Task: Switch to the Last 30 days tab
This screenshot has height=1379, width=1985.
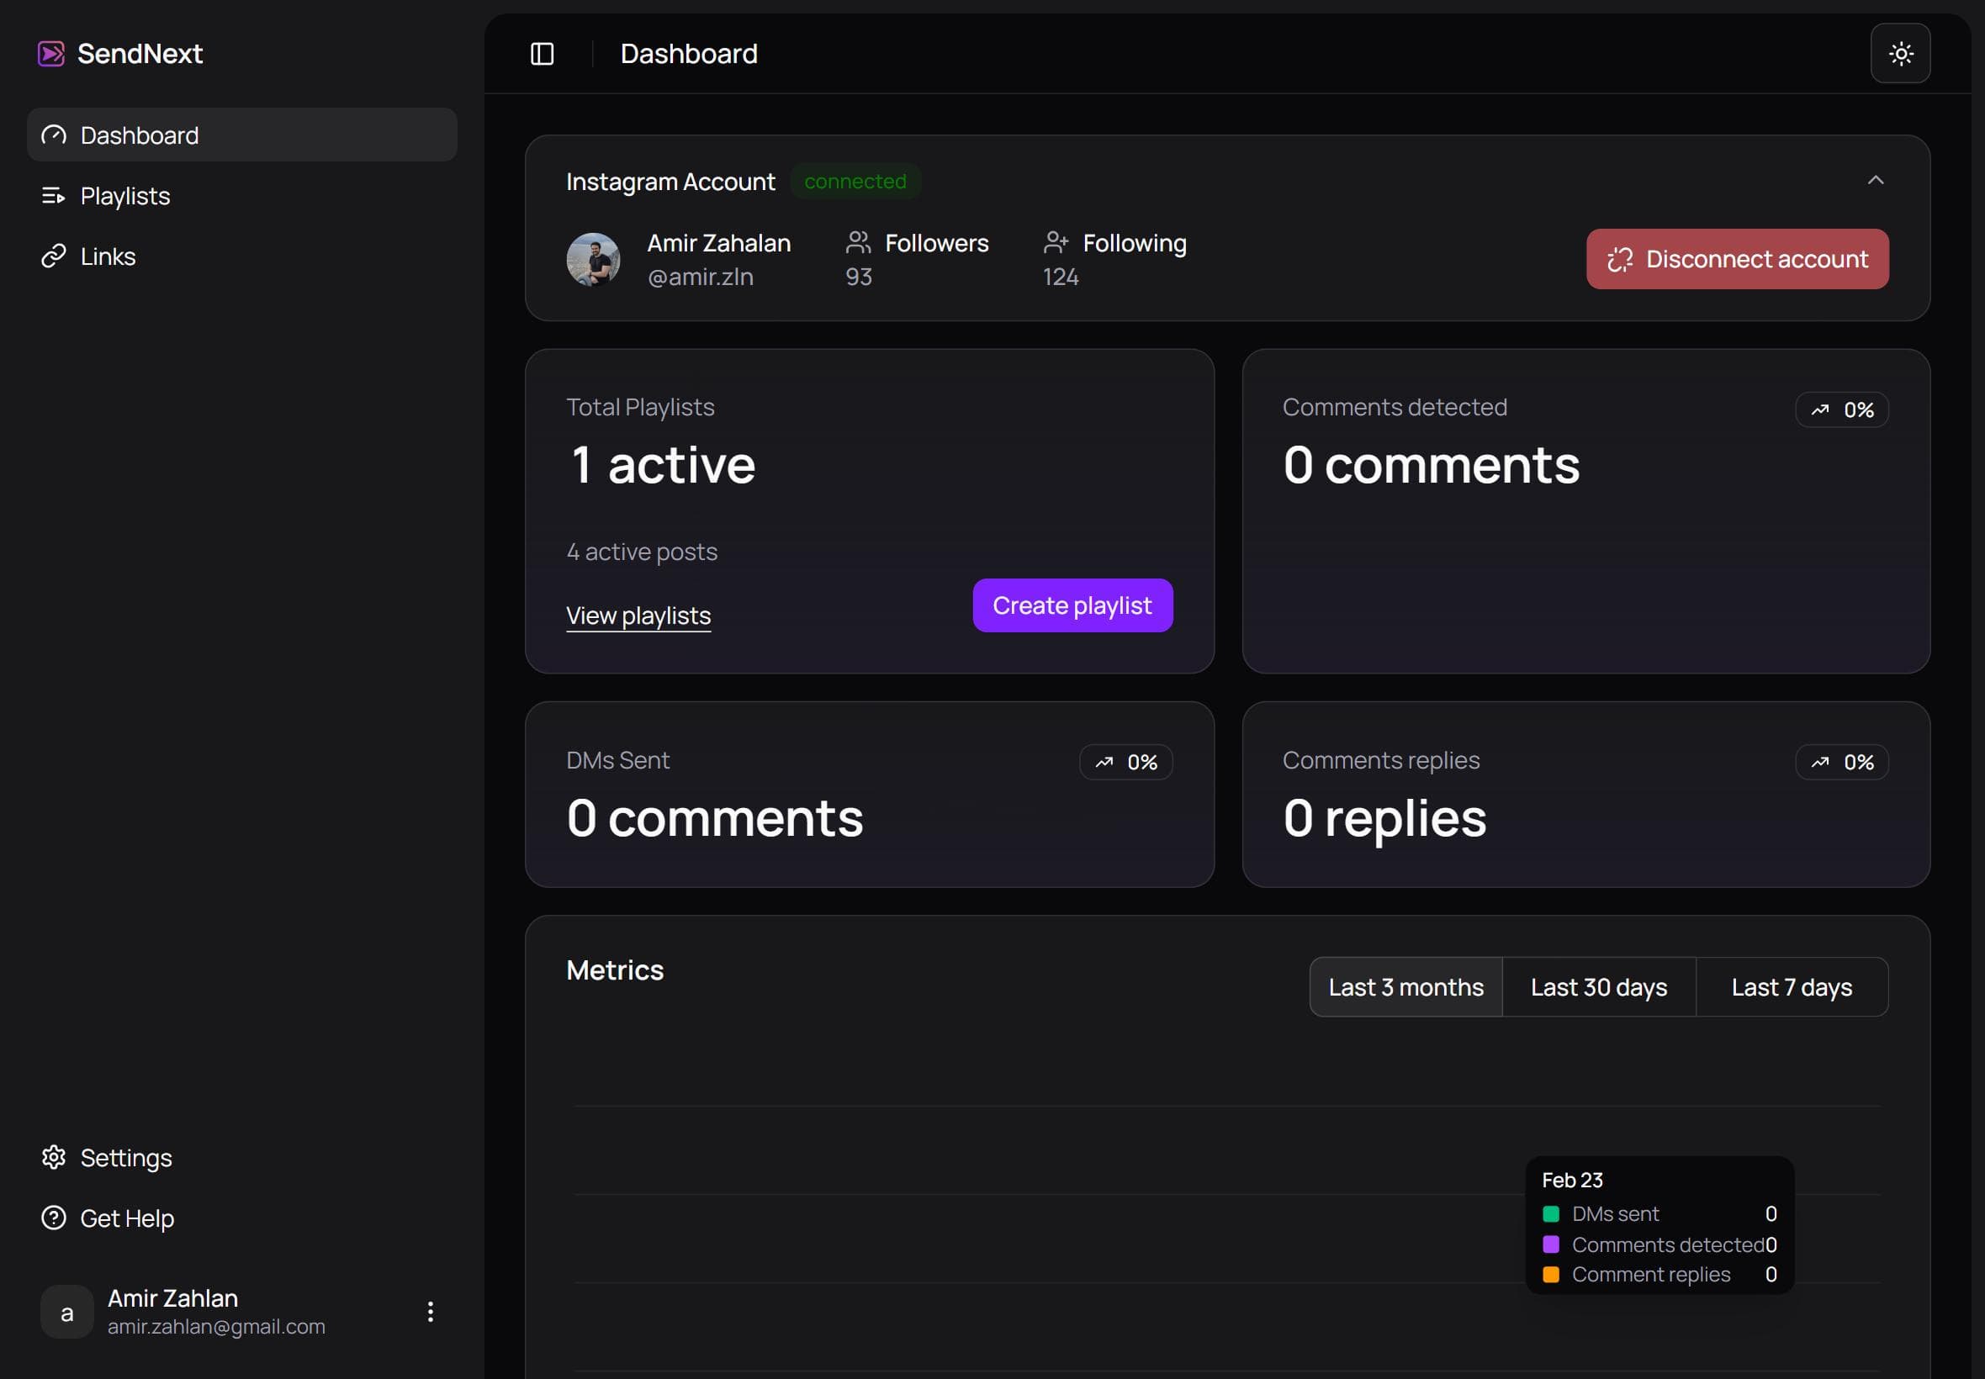Action: 1598,985
